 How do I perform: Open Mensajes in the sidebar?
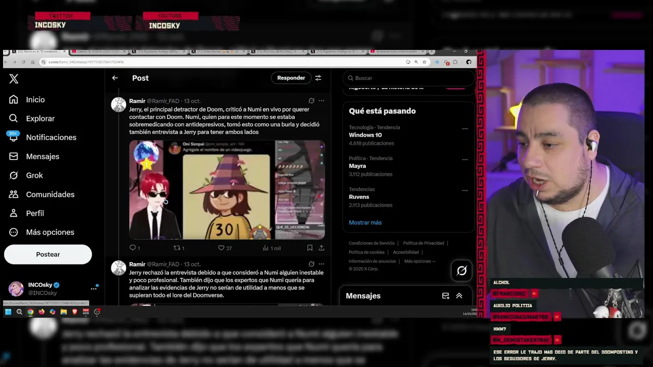34,156
